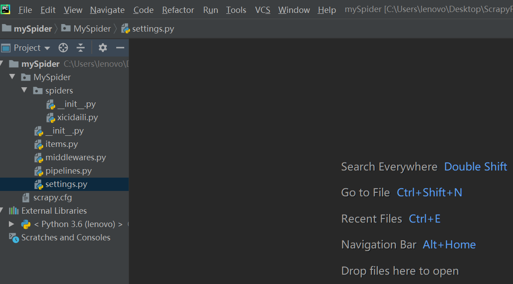Click the mySpider root folder icon in tree
The height and width of the screenshot is (284, 513).
[14, 64]
